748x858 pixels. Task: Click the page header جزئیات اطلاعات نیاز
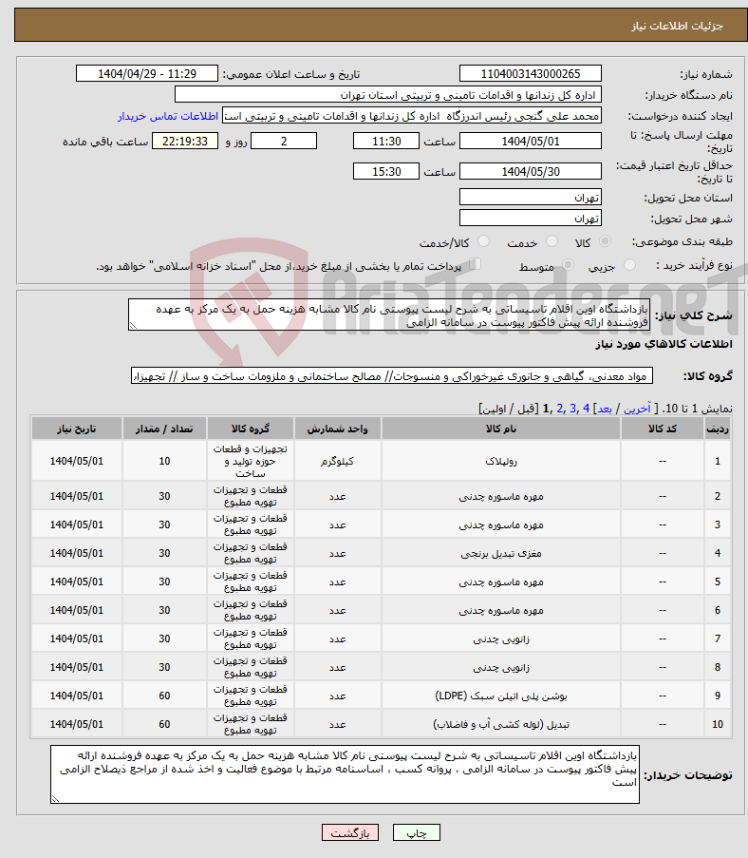678,26
